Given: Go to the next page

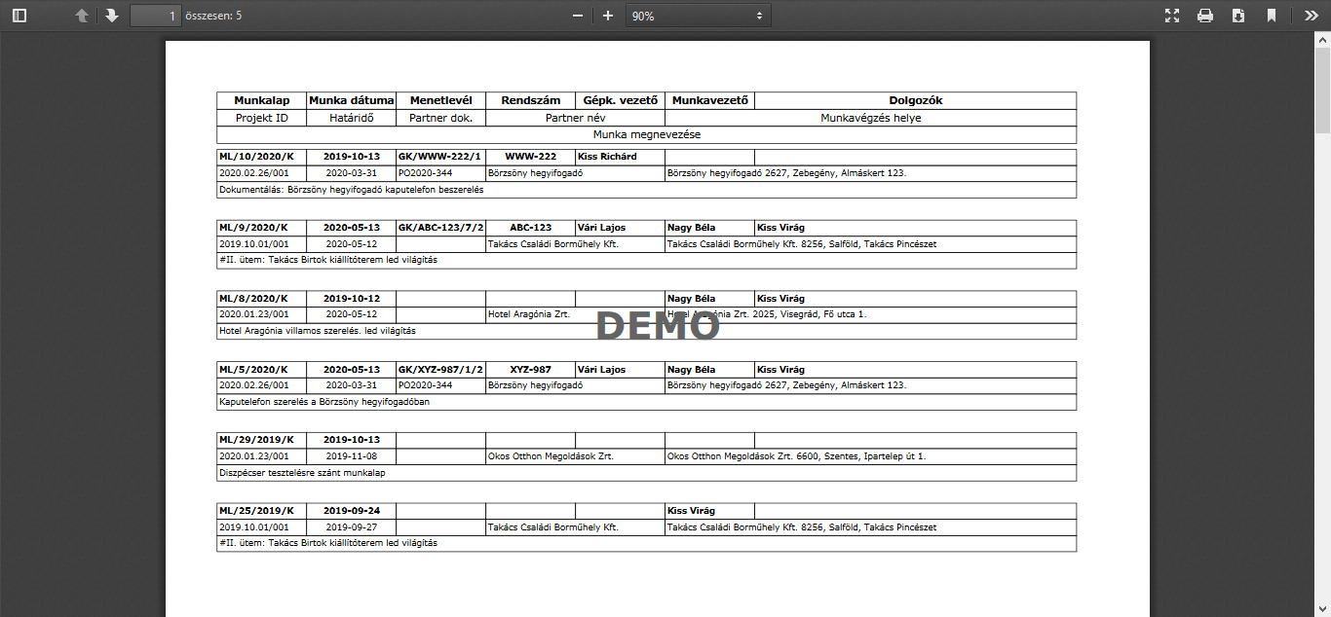Looking at the screenshot, I should [112, 16].
